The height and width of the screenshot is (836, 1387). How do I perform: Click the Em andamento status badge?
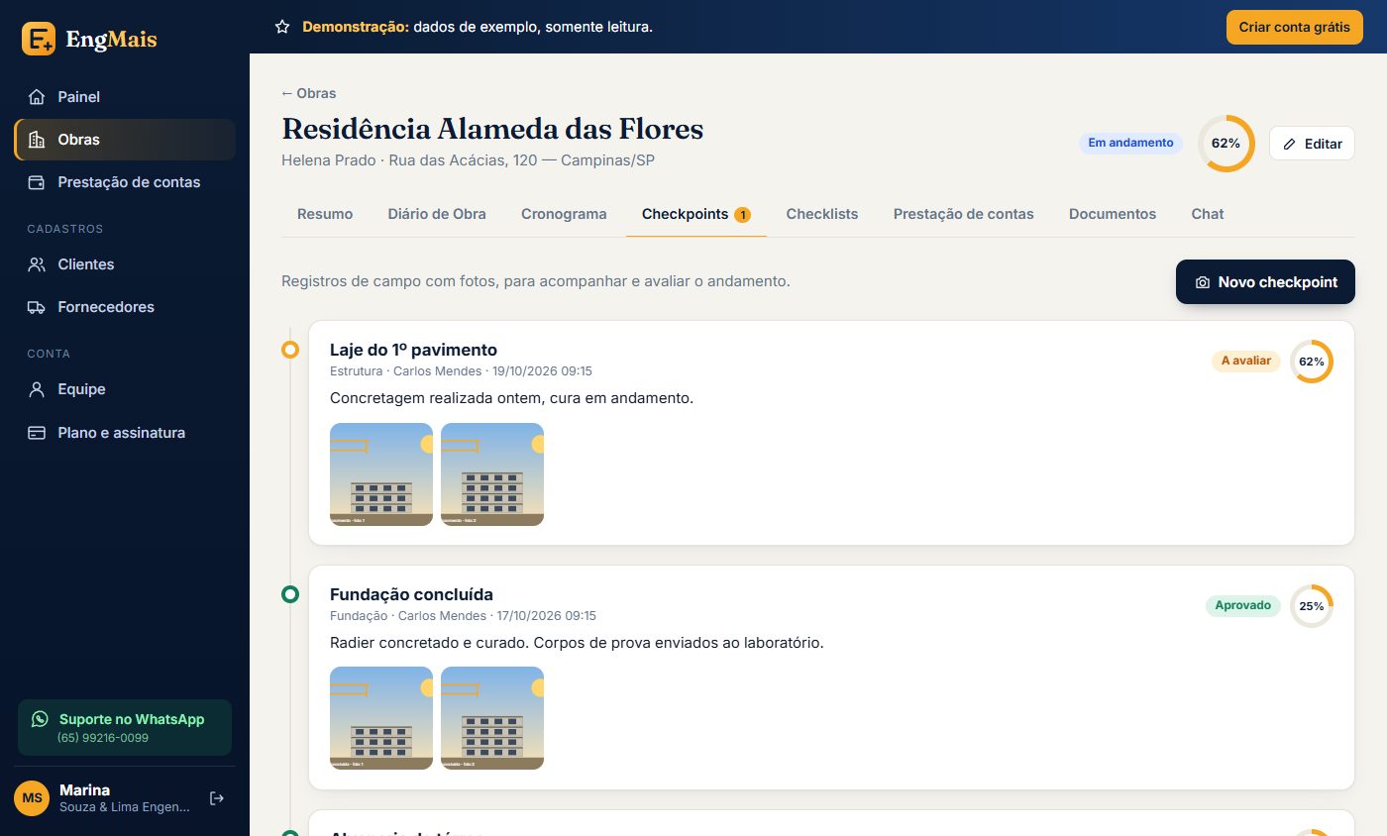point(1130,143)
